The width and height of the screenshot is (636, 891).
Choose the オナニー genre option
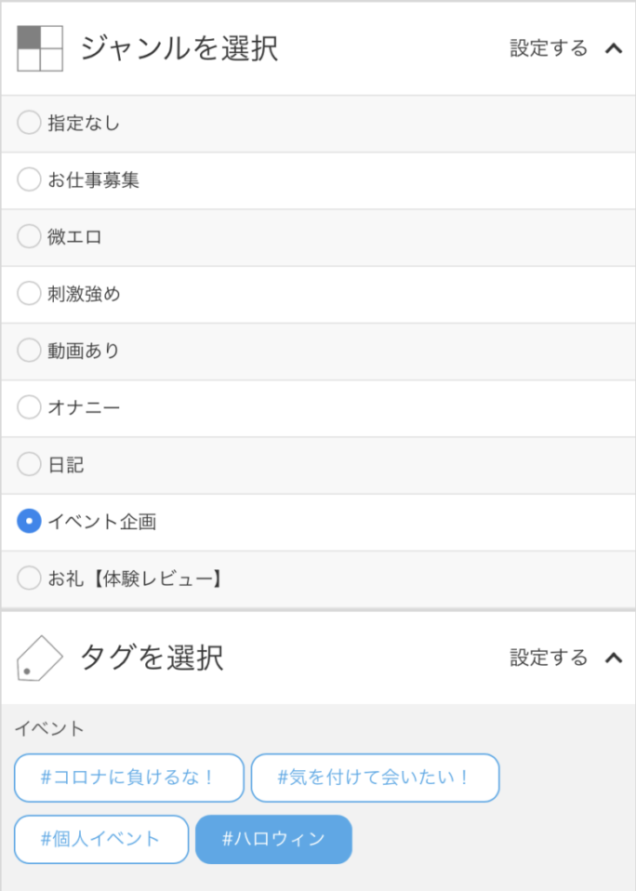tap(30, 407)
